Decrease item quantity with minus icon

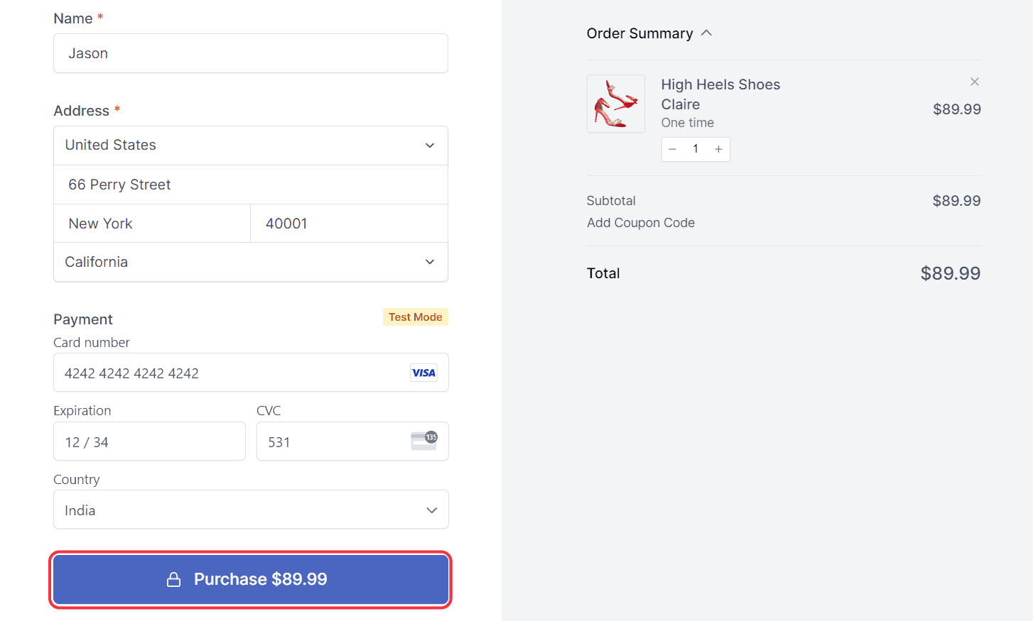pyautogui.click(x=672, y=149)
